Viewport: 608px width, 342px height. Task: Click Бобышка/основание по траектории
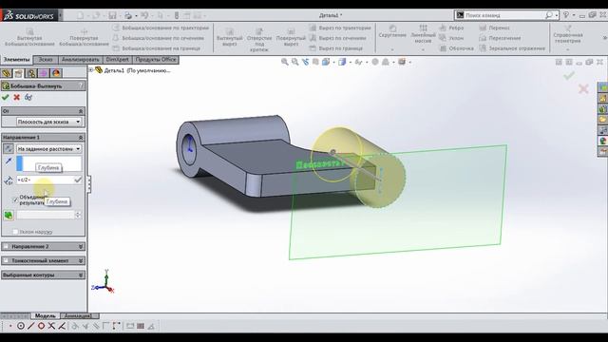click(x=161, y=28)
